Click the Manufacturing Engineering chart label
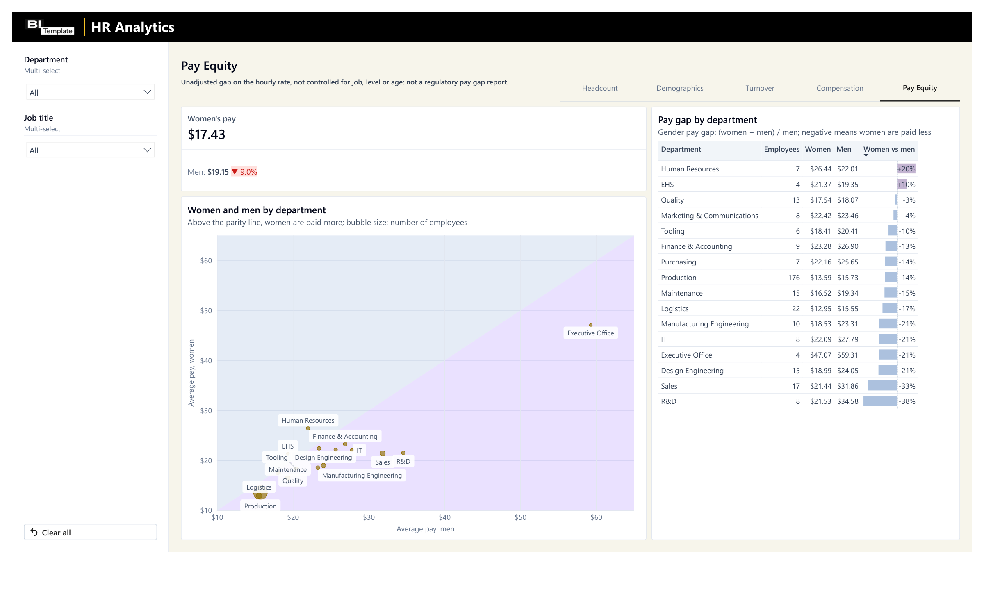The height and width of the screenshot is (615, 984). (362, 475)
